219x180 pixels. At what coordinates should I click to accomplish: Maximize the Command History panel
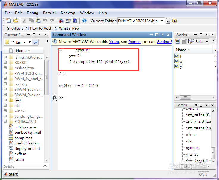[201, 105]
